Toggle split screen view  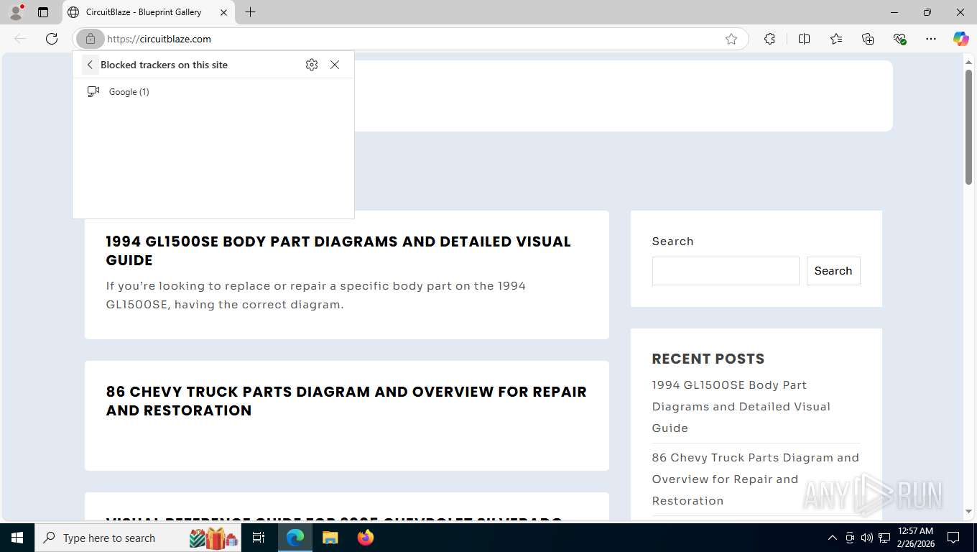point(804,39)
